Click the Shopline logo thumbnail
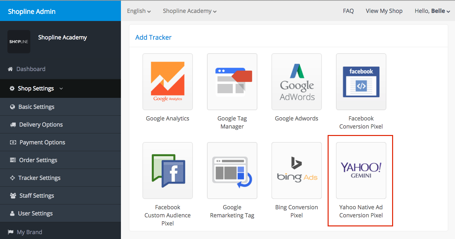455x239 pixels. (19, 42)
